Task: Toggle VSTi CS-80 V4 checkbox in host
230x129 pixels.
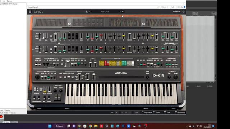Action: [x=1, y=4]
